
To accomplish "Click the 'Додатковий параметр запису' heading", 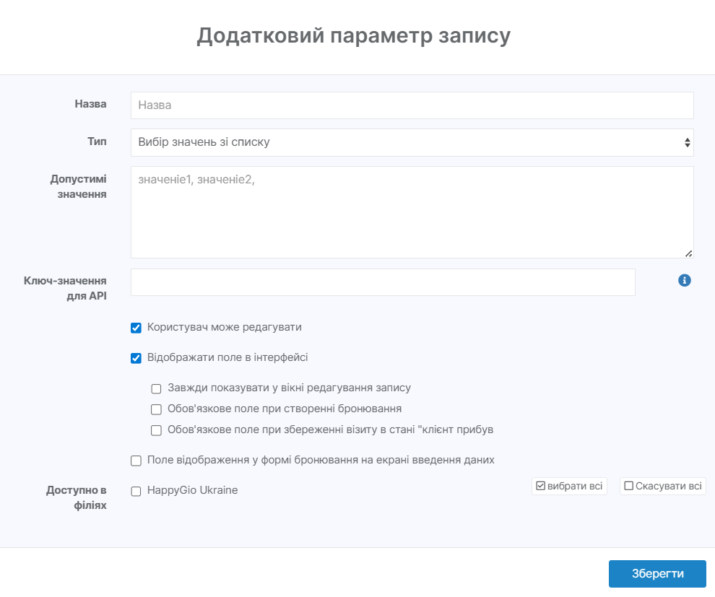I will (x=353, y=36).
